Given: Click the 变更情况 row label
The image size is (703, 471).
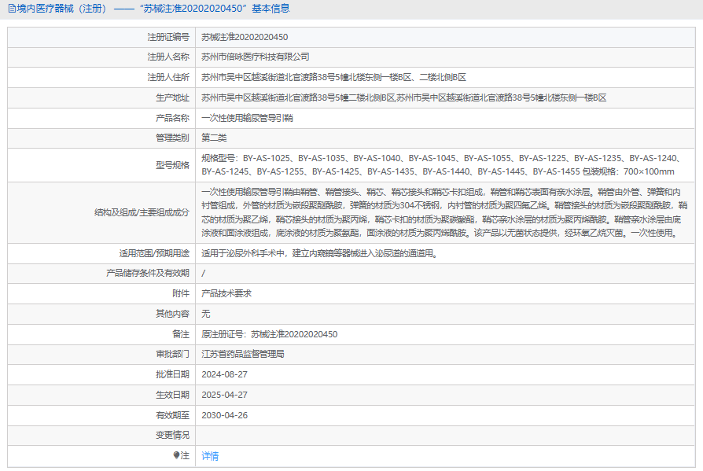Looking at the screenshot, I should pos(172,435).
